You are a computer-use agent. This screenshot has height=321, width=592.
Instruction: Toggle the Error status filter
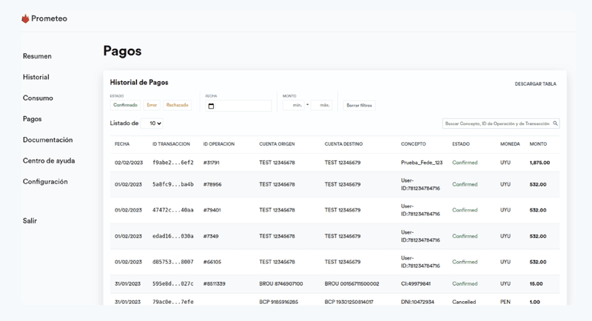pos(152,105)
